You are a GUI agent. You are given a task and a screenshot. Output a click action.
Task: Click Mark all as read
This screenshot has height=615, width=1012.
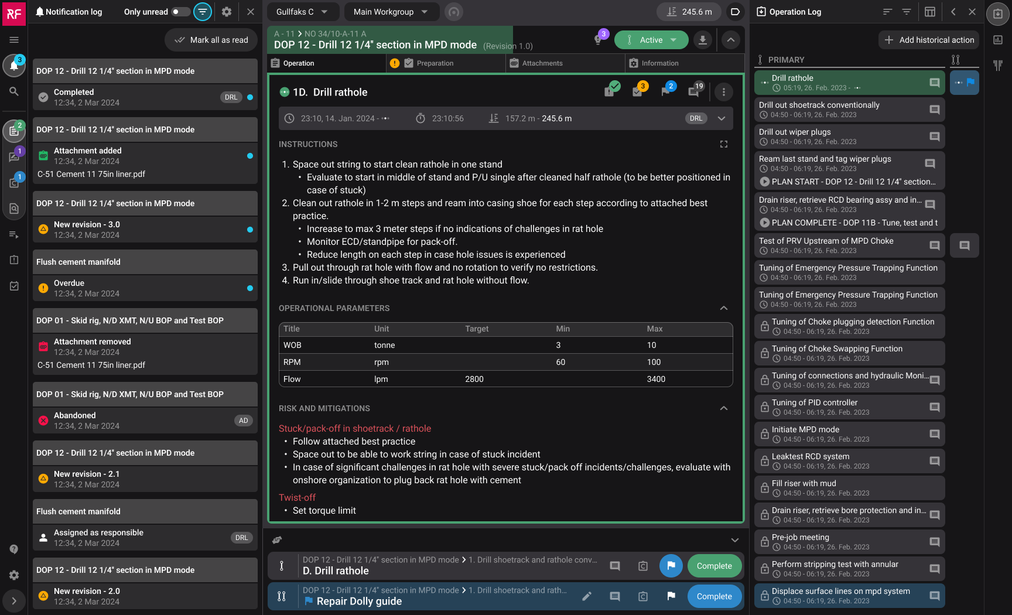(x=212, y=40)
